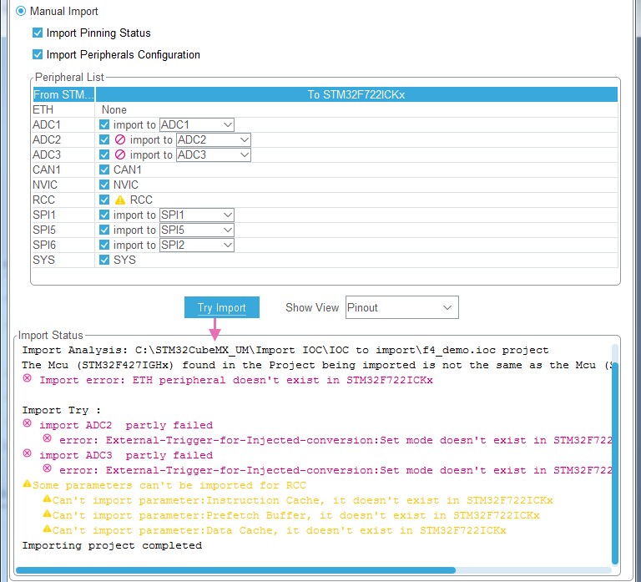Open the ADC3 import target dropdown
Viewport: 641px width, 582px height.
(x=214, y=154)
